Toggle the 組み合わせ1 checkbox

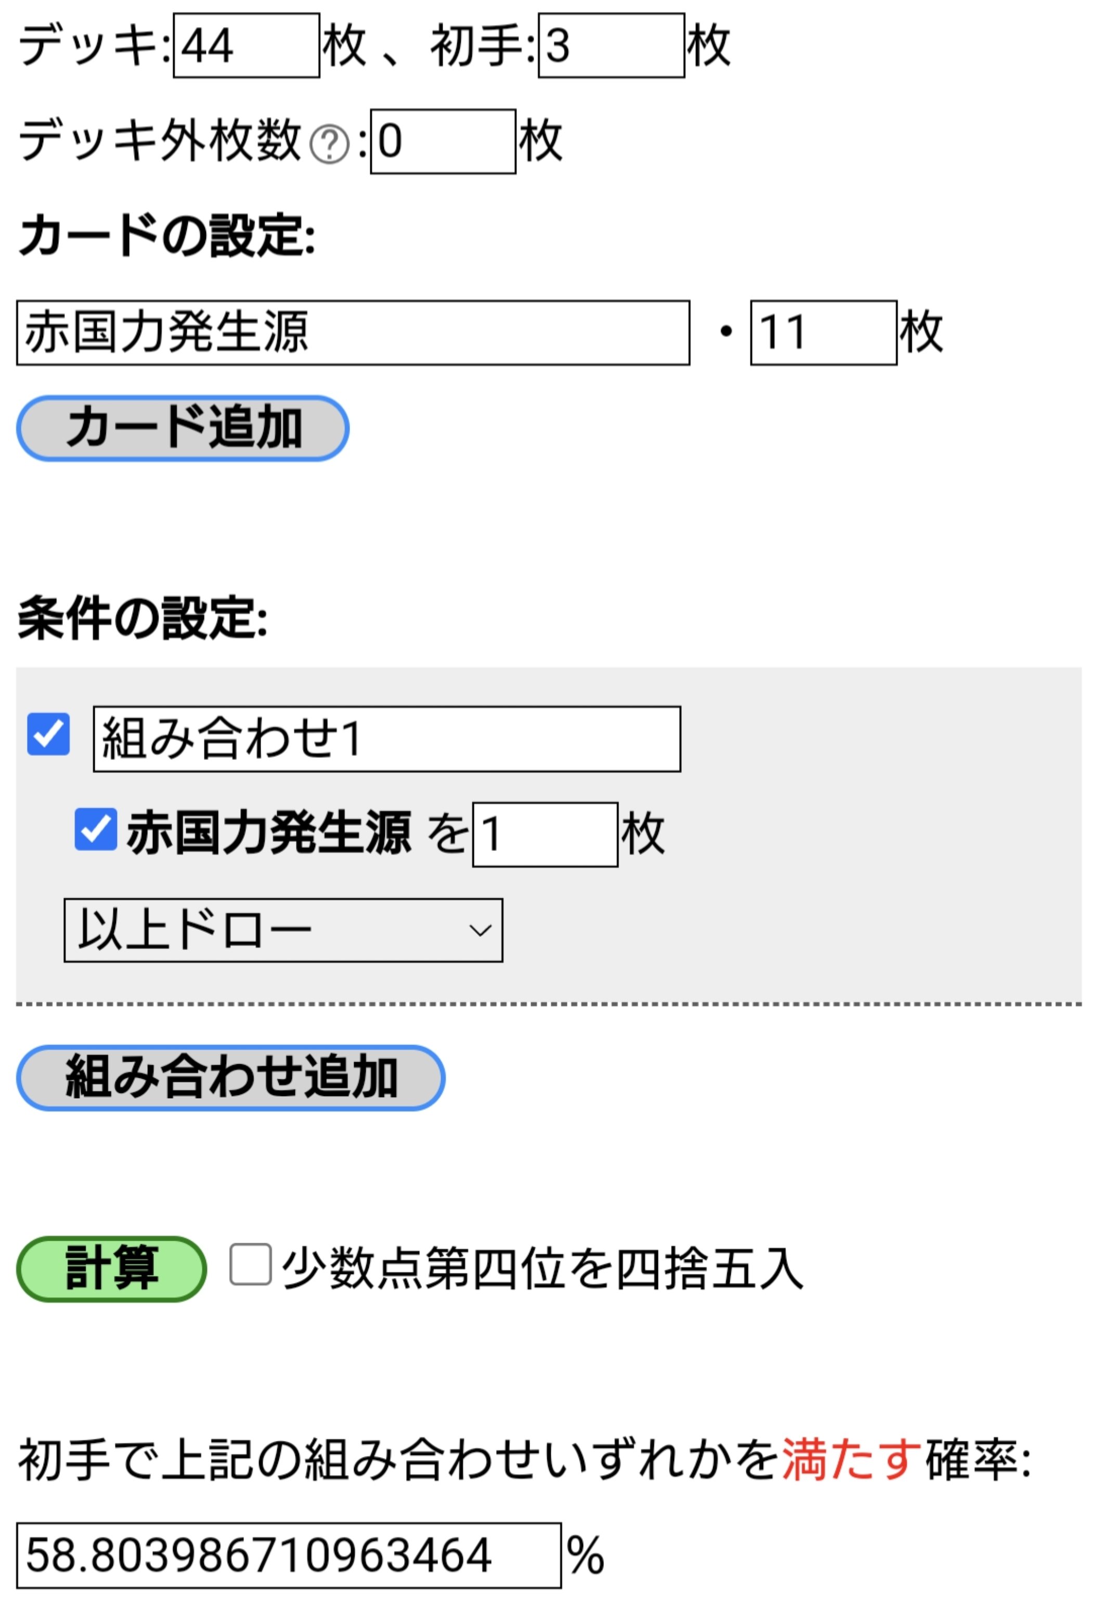tap(48, 734)
